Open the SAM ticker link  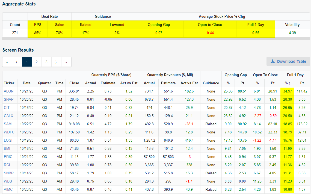(x=8, y=124)
